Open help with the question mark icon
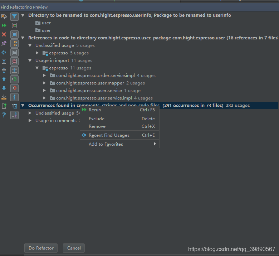 (x=4, y=115)
